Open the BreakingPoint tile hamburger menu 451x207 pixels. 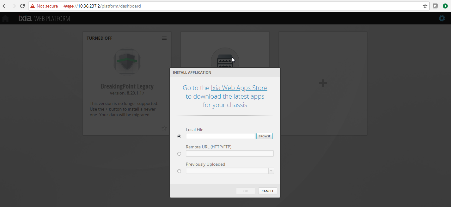click(x=164, y=38)
